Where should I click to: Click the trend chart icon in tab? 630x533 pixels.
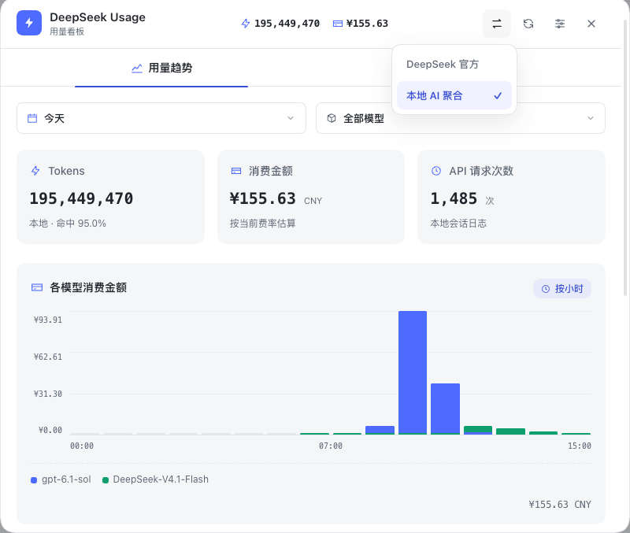(137, 68)
